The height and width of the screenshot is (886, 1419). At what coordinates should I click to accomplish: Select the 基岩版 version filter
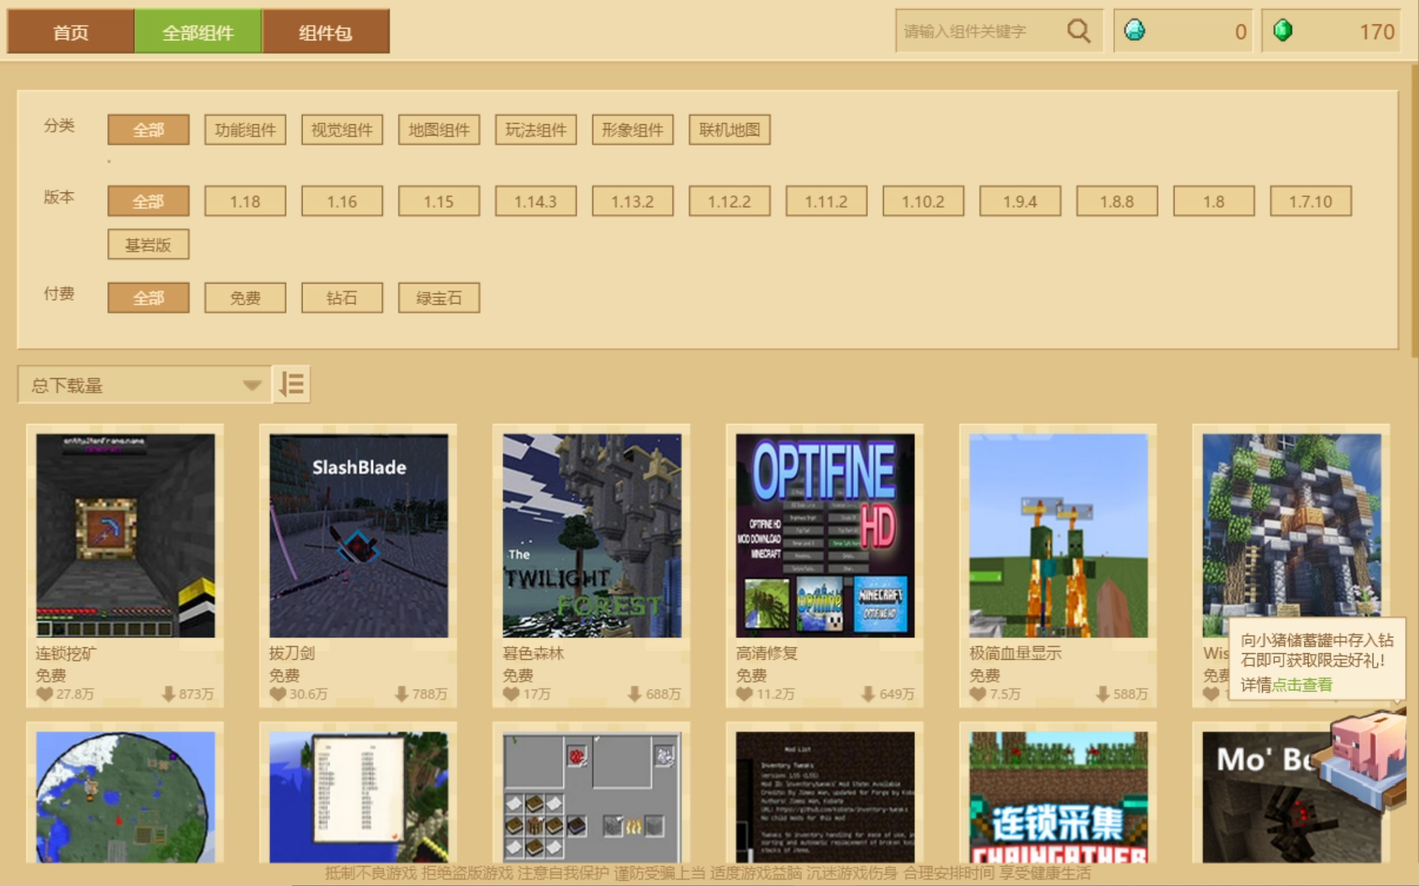148,245
